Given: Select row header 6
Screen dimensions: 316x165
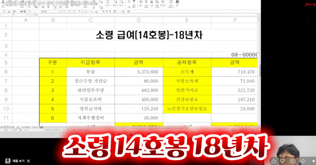Looking at the screenshot, I should click(6, 72).
